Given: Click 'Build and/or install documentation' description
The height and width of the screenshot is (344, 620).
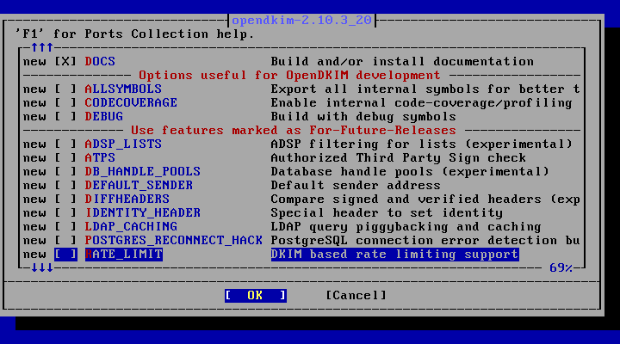Looking at the screenshot, I should (x=402, y=62).
